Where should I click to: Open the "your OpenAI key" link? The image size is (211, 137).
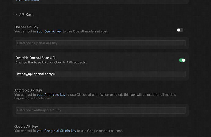[x=49, y=31]
